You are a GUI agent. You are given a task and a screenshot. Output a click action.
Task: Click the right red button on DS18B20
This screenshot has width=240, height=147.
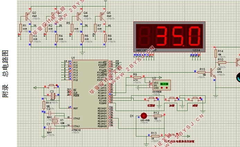(x=167, y=88)
